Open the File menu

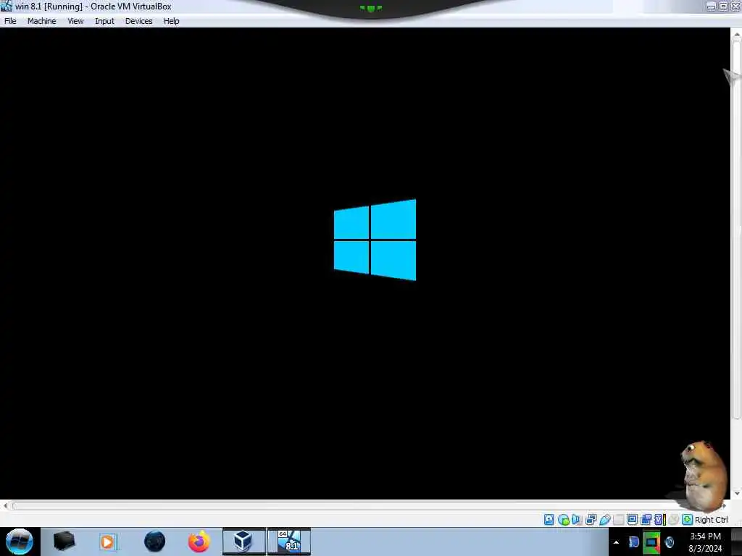[x=10, y=21]
